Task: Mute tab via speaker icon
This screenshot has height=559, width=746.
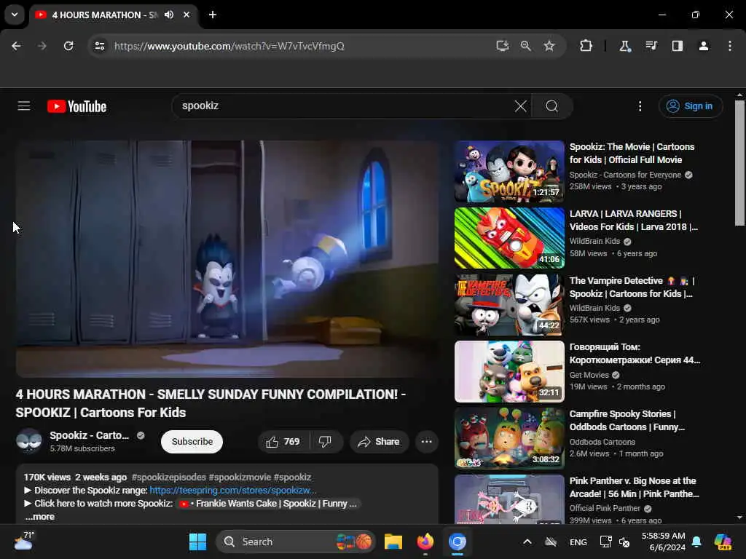Action: (169, 15)
